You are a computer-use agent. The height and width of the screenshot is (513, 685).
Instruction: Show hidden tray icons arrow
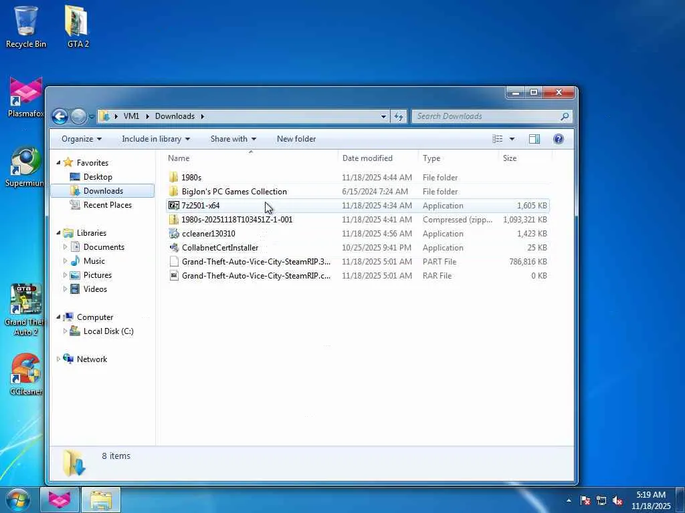point(569,500)
